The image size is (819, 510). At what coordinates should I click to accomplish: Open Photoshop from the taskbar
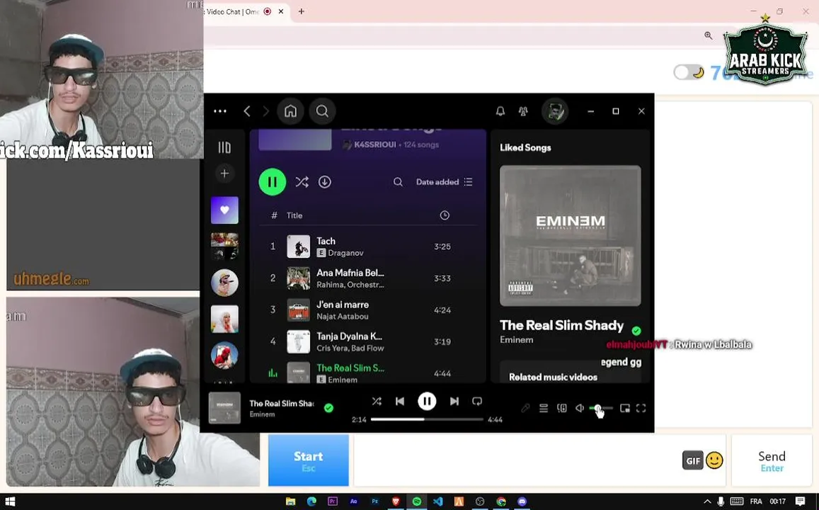click(x=374, y=501)
